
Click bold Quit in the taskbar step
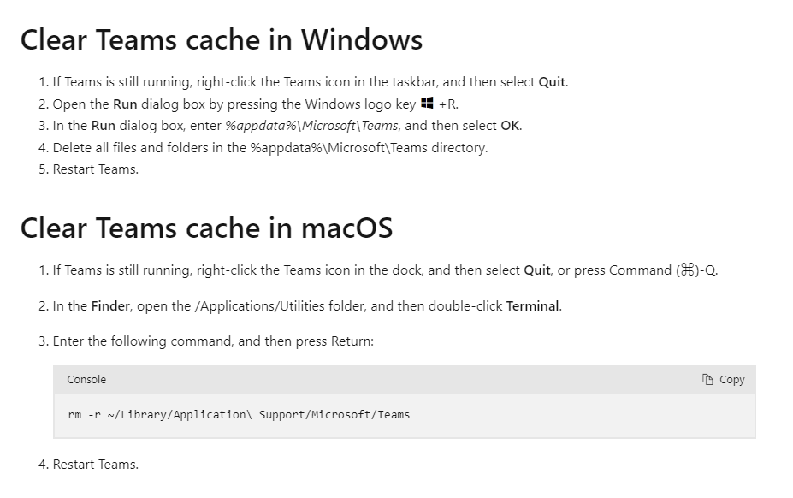[x=552, y=82]
